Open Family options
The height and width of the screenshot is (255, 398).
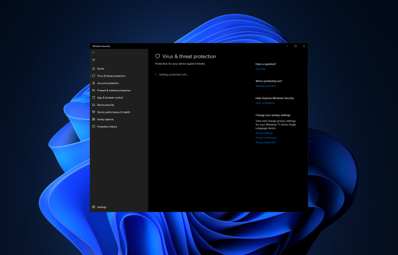(105, 120)
